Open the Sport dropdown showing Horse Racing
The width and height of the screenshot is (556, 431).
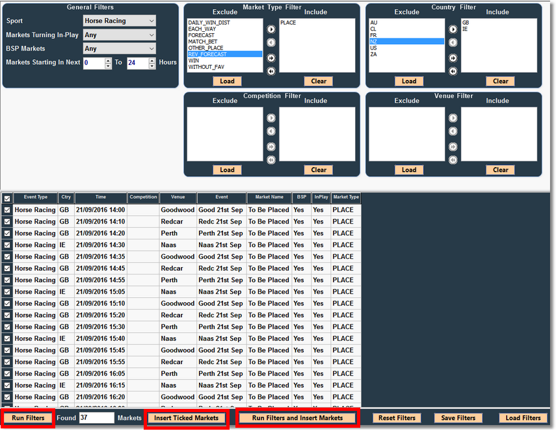[x=120, y=21]
